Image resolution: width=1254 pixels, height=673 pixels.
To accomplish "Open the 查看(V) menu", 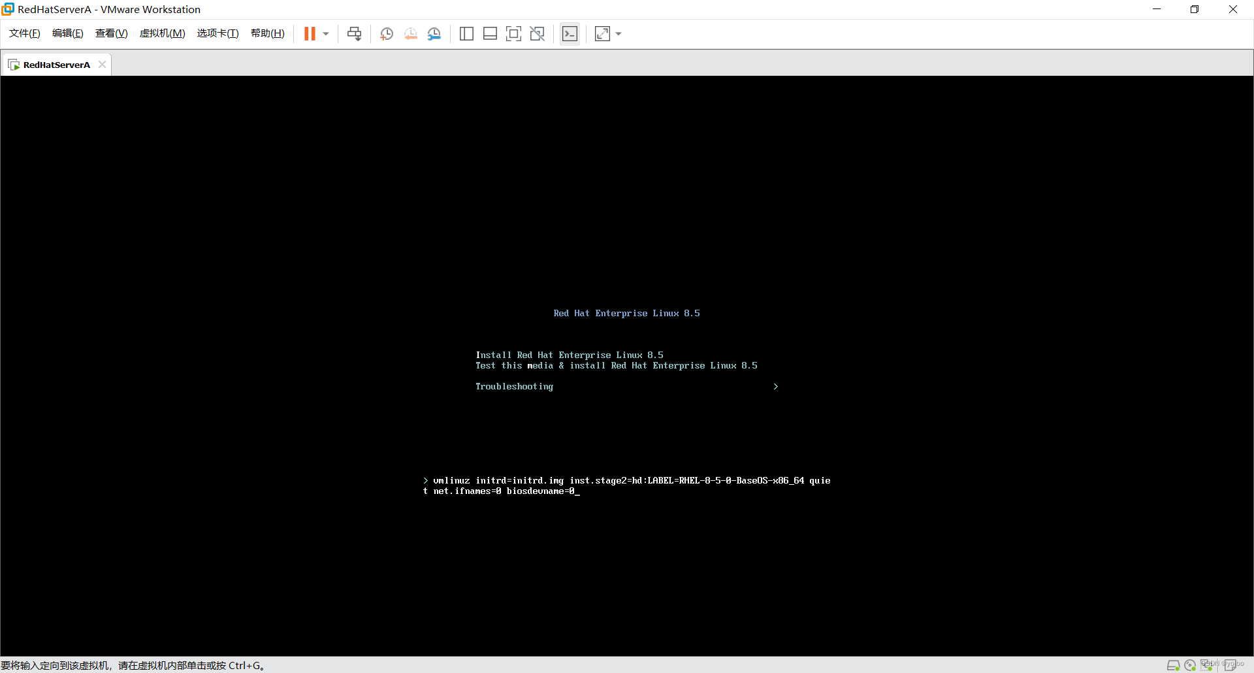I will 112,33.
